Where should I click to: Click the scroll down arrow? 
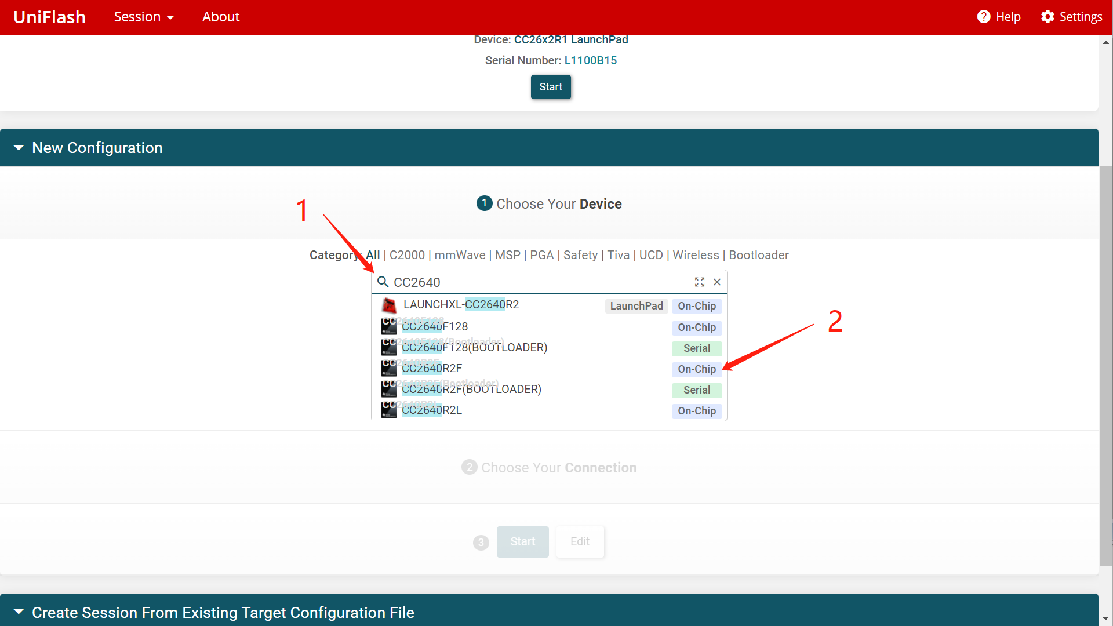(1106, 618)
